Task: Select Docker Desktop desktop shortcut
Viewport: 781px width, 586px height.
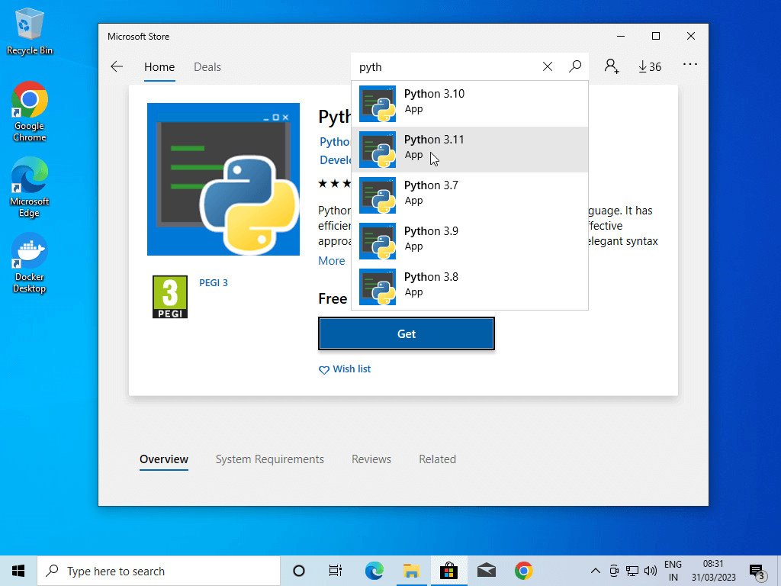Action: (30, 263)
